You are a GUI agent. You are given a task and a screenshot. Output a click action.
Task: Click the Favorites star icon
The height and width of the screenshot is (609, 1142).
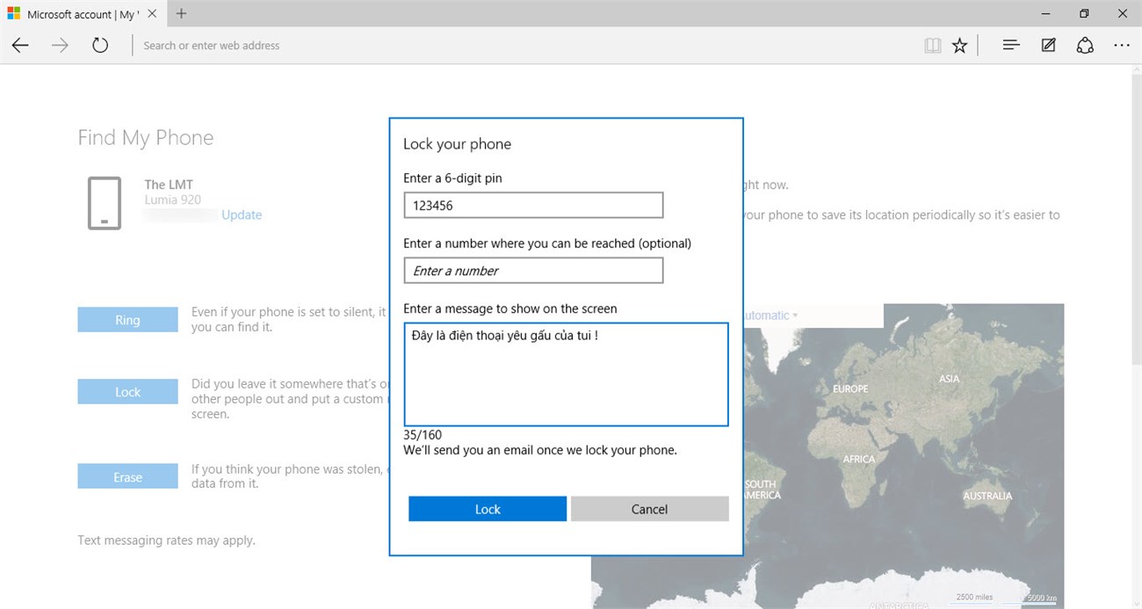click(959, 46)
